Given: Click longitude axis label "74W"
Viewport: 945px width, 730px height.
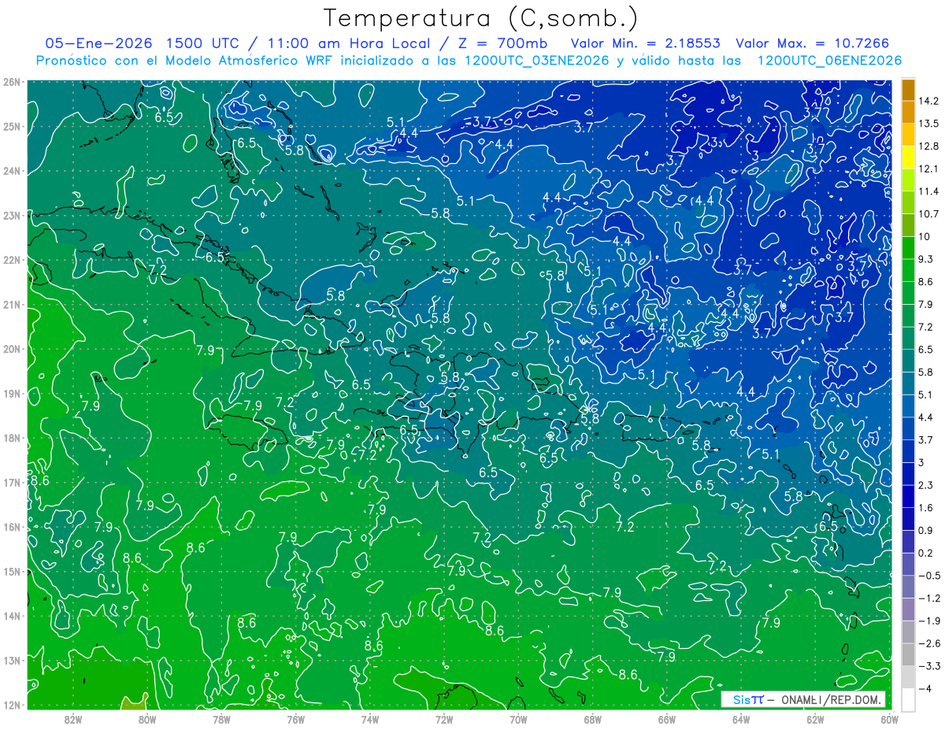Looking at the screenshot, I should pyautogui.click(x=369, y=719).
